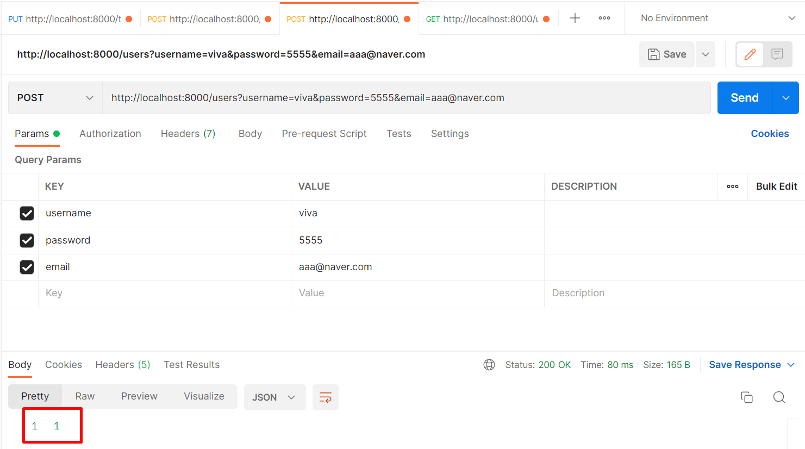Screen dimensions: 805x449
Task: Click the pencil edit icon
Action: tap(750, 54)
